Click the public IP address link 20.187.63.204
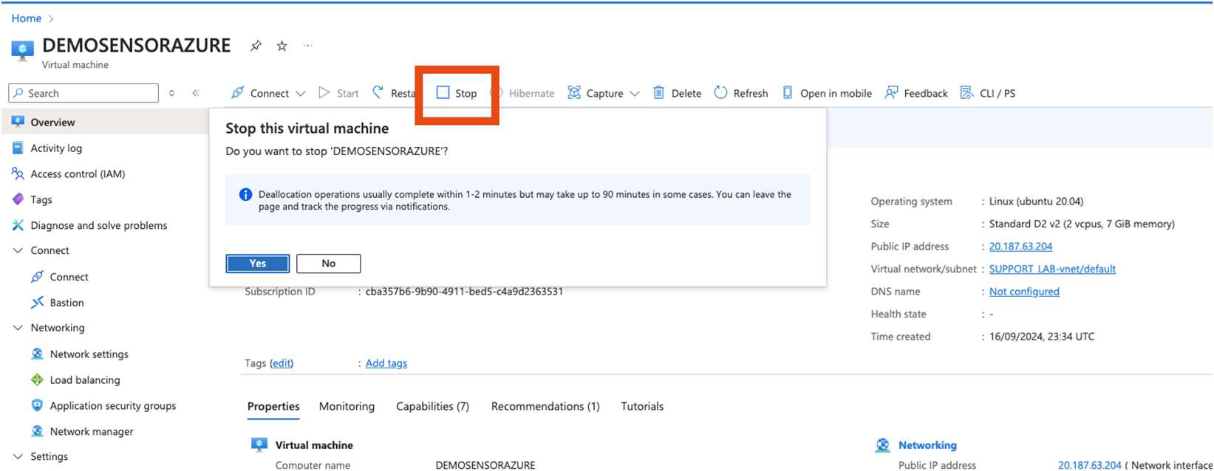The width and height of the screenshot is (1214, 471). 1020,247
